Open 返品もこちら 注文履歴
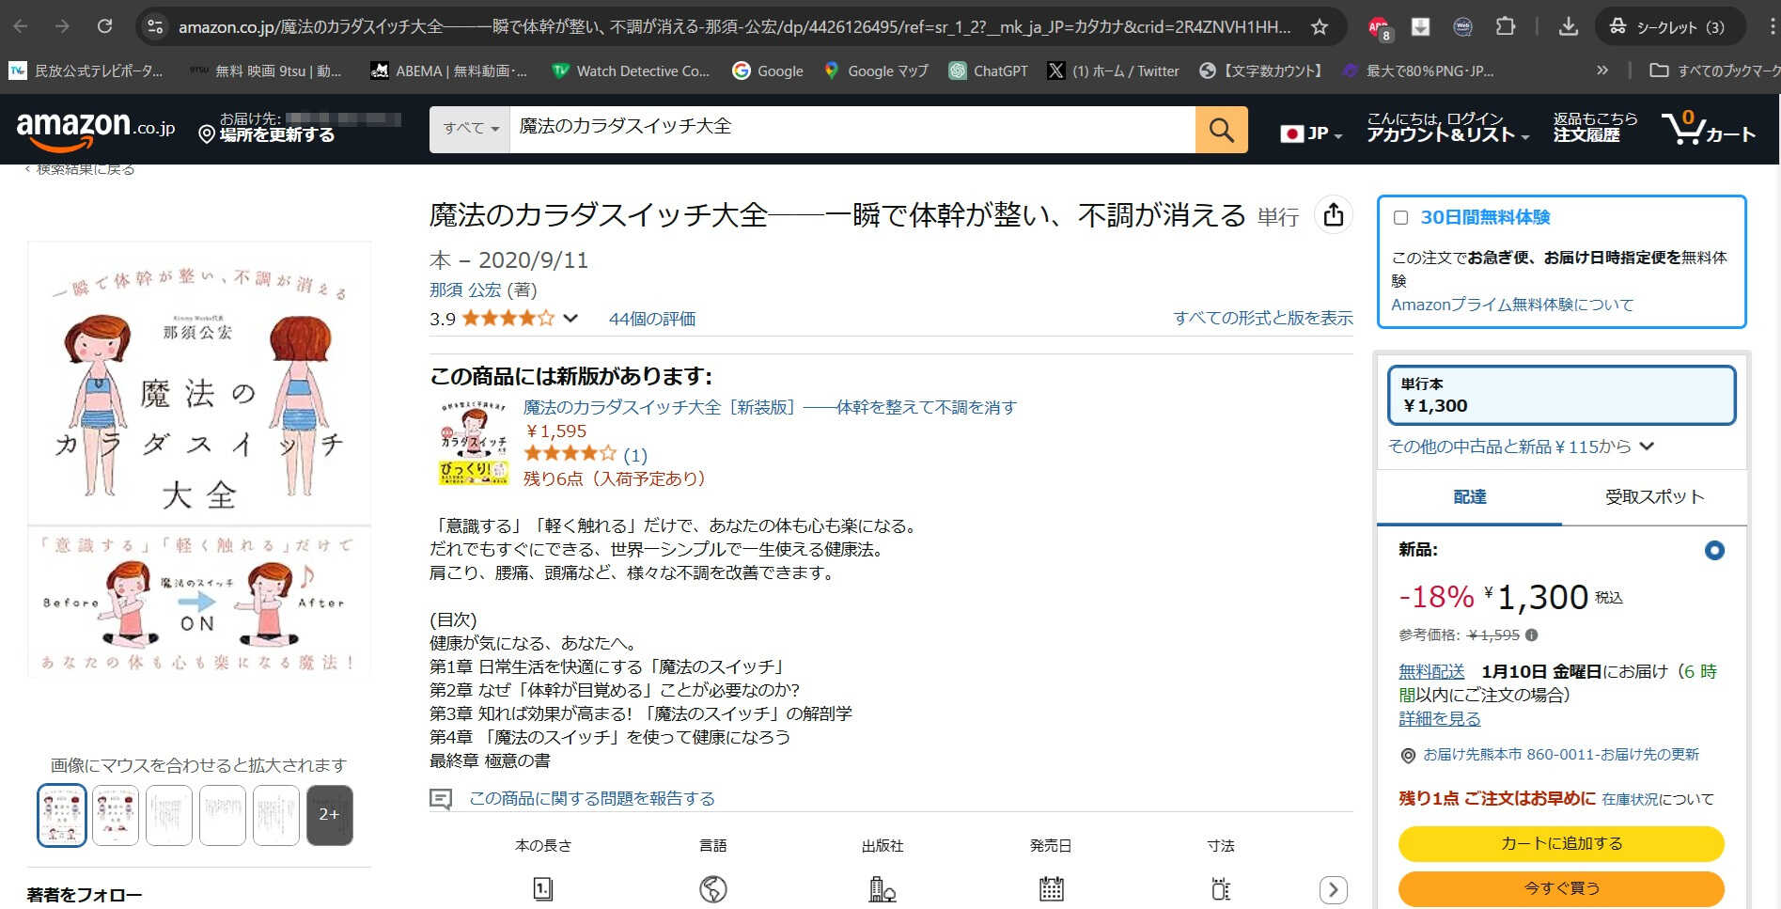Screen dimensions: 1781x909 [1595, 127]
